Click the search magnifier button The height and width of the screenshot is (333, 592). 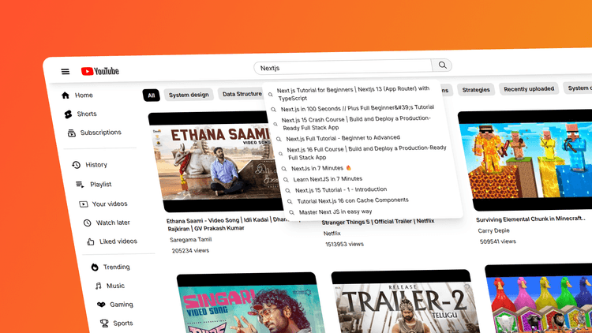pyautogui.click(x=442, y=65)
